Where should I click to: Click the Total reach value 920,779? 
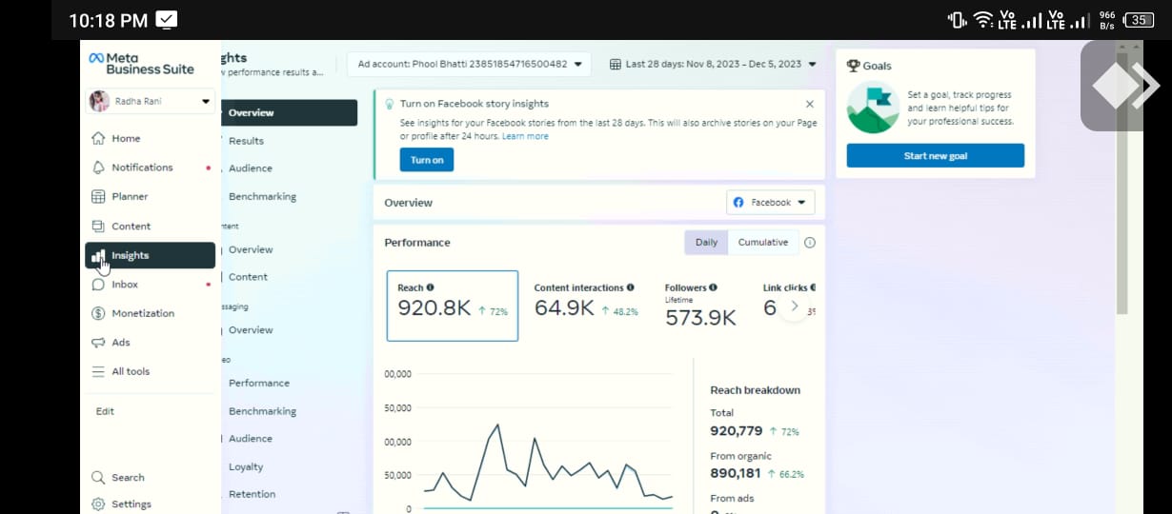click(x=737, y=431)
